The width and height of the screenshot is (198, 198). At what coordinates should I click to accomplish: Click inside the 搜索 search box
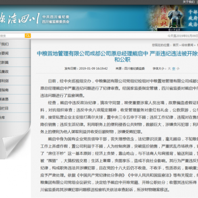point(12,36)
